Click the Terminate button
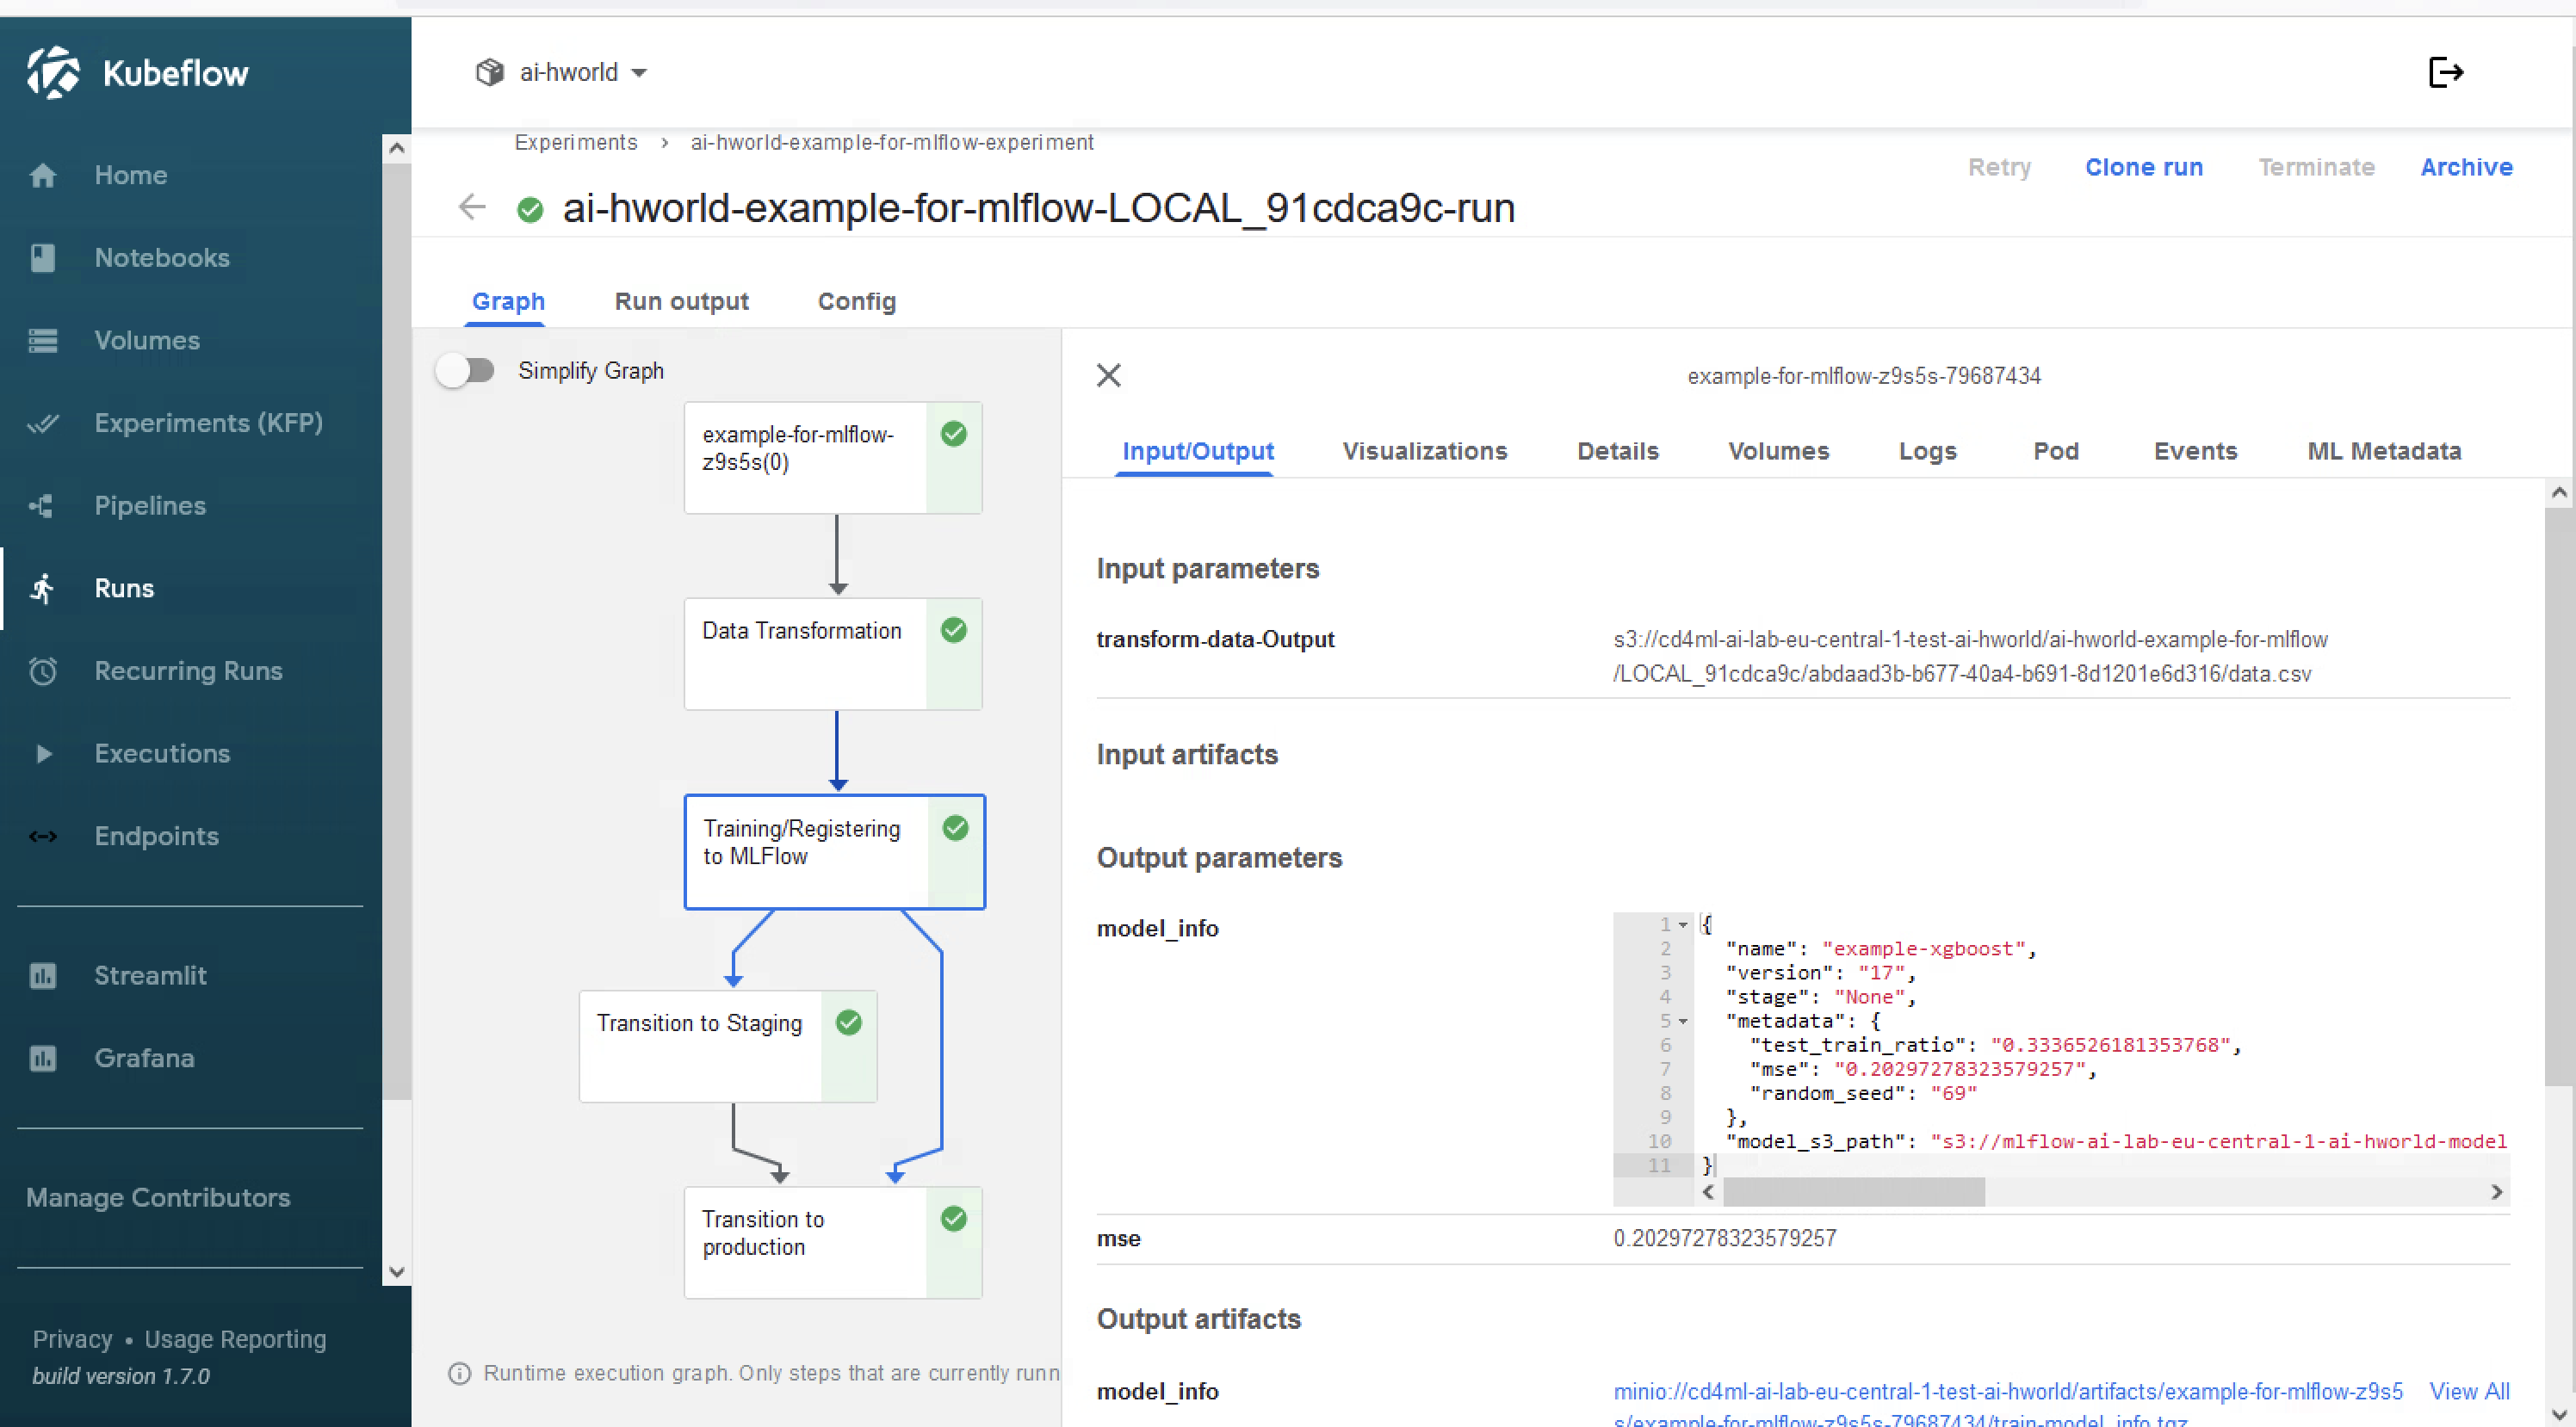The image size is (2576, 1427). pos(2315,167)
